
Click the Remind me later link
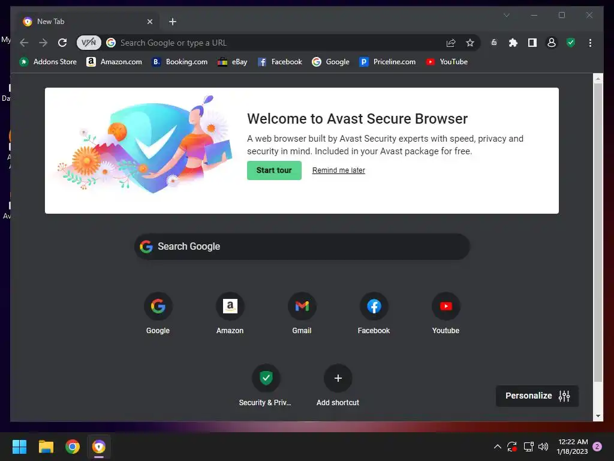tap(338, 170)
